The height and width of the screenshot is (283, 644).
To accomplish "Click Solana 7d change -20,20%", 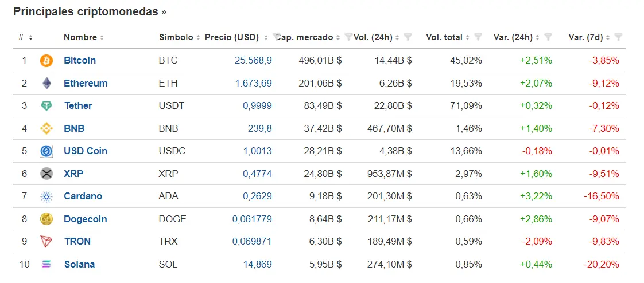I will point(602,264).
